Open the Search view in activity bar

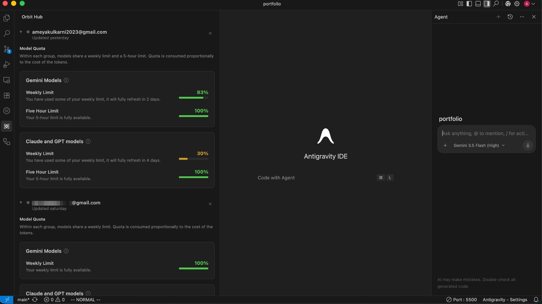pyautogui.click(x=6, y=33)
